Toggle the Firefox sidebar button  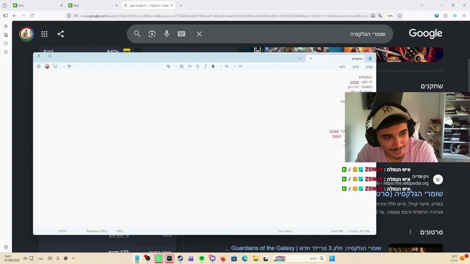(6, 16)
